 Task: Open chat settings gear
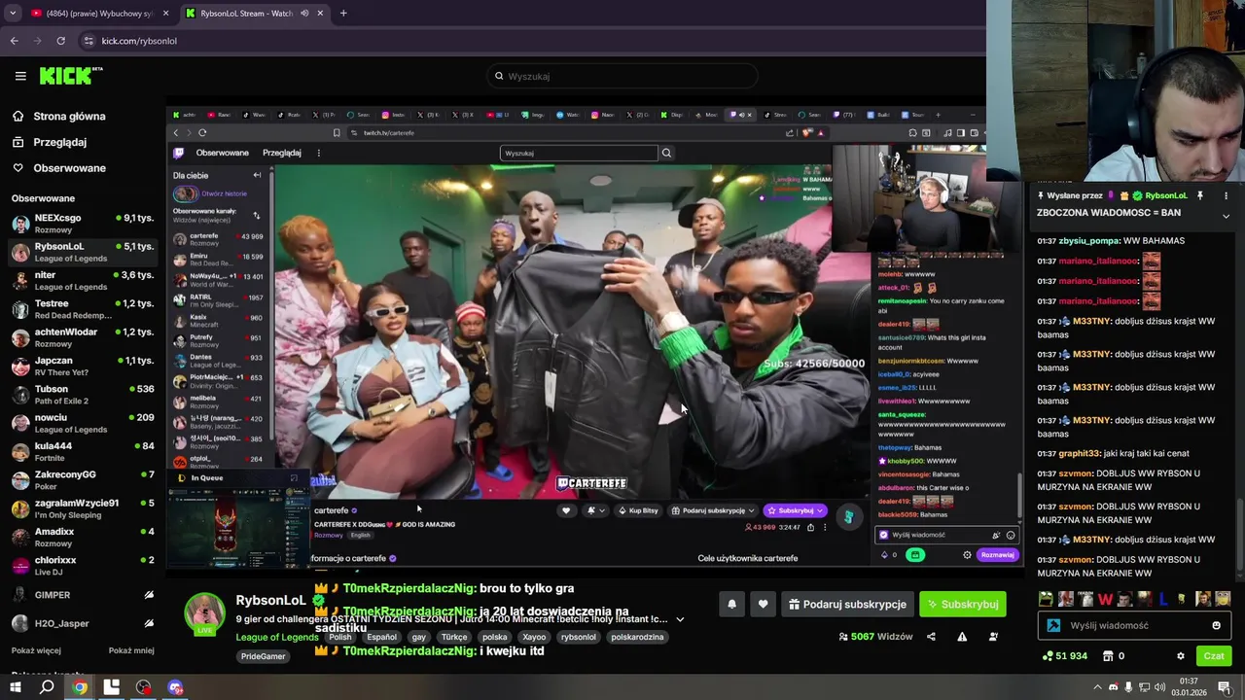(1181, 656)
